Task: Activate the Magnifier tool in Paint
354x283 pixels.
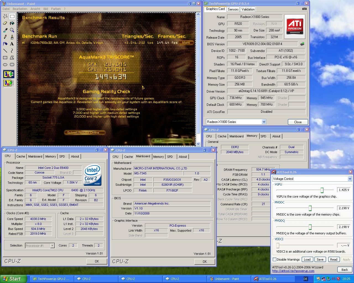Action: 12,30
